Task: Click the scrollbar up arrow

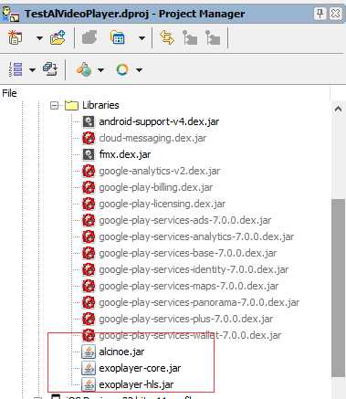Action: [338, 109]
